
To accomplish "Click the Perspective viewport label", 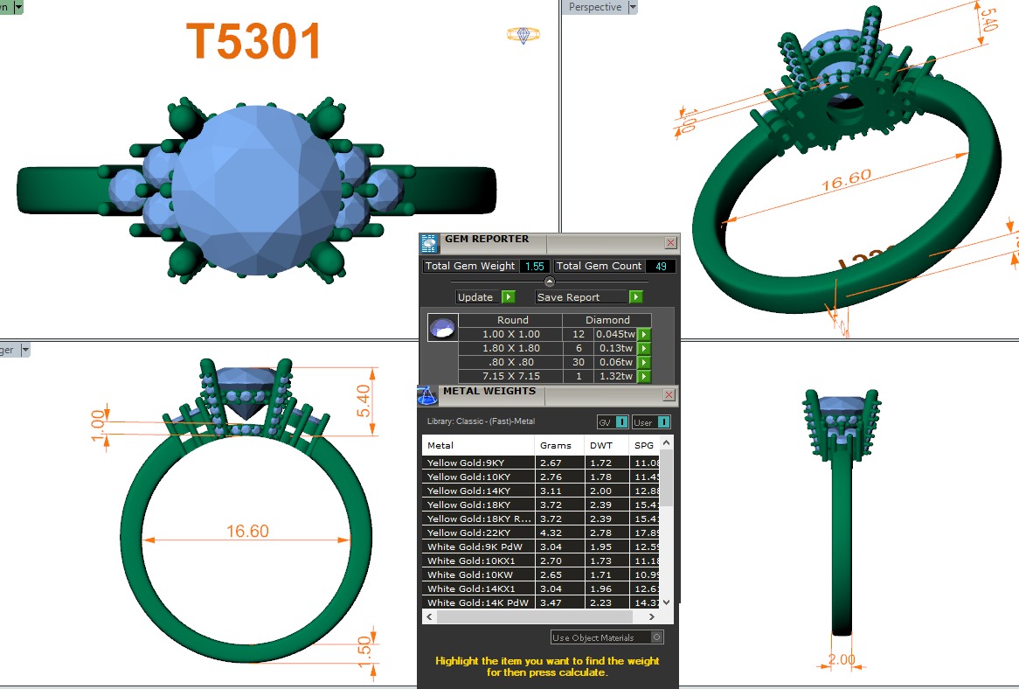I will pos(594,7).
